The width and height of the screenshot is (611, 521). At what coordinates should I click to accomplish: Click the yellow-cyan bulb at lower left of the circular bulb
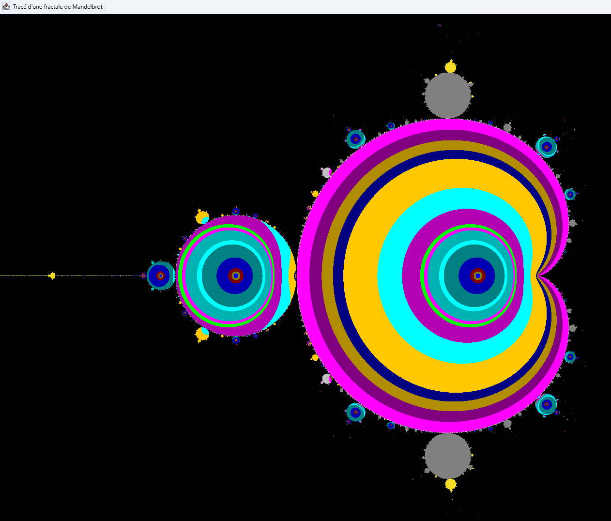(x=202, y=334)
